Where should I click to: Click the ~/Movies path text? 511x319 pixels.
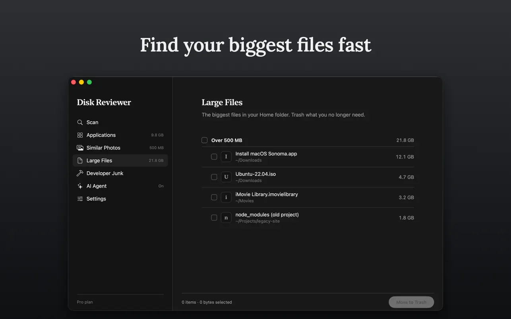click(244, 201)
